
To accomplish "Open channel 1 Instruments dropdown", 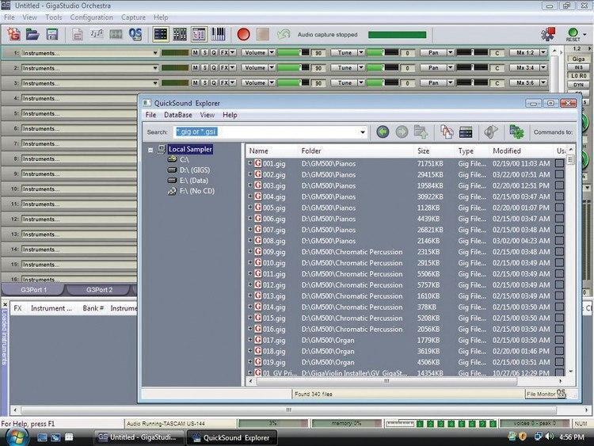I will pos(155,53).
